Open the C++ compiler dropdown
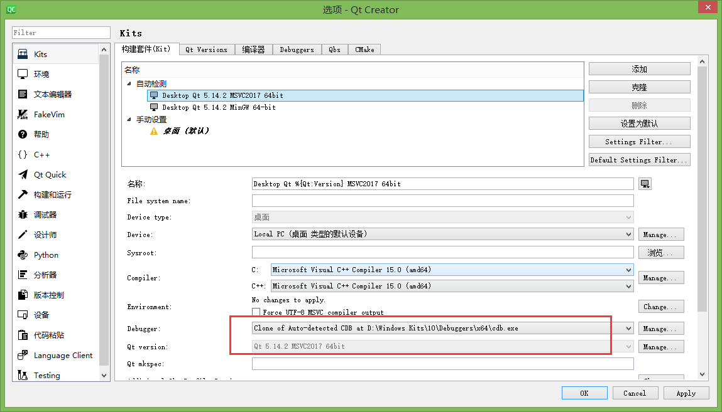722x412 pixels. click(x=452, y=286)
